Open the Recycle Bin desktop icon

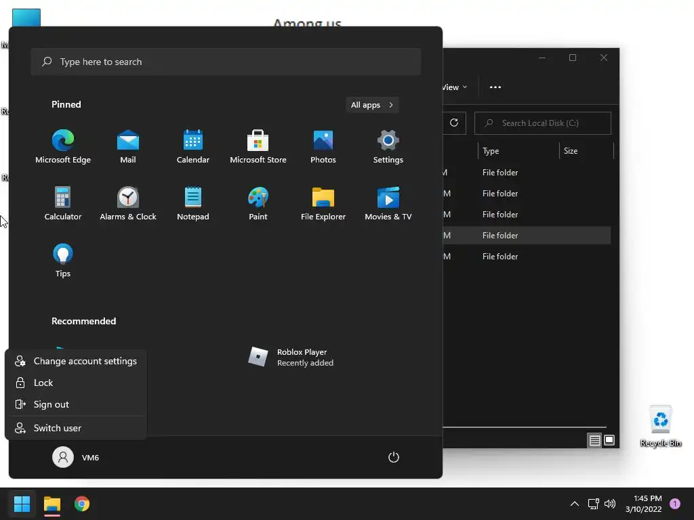click(660, 427)
